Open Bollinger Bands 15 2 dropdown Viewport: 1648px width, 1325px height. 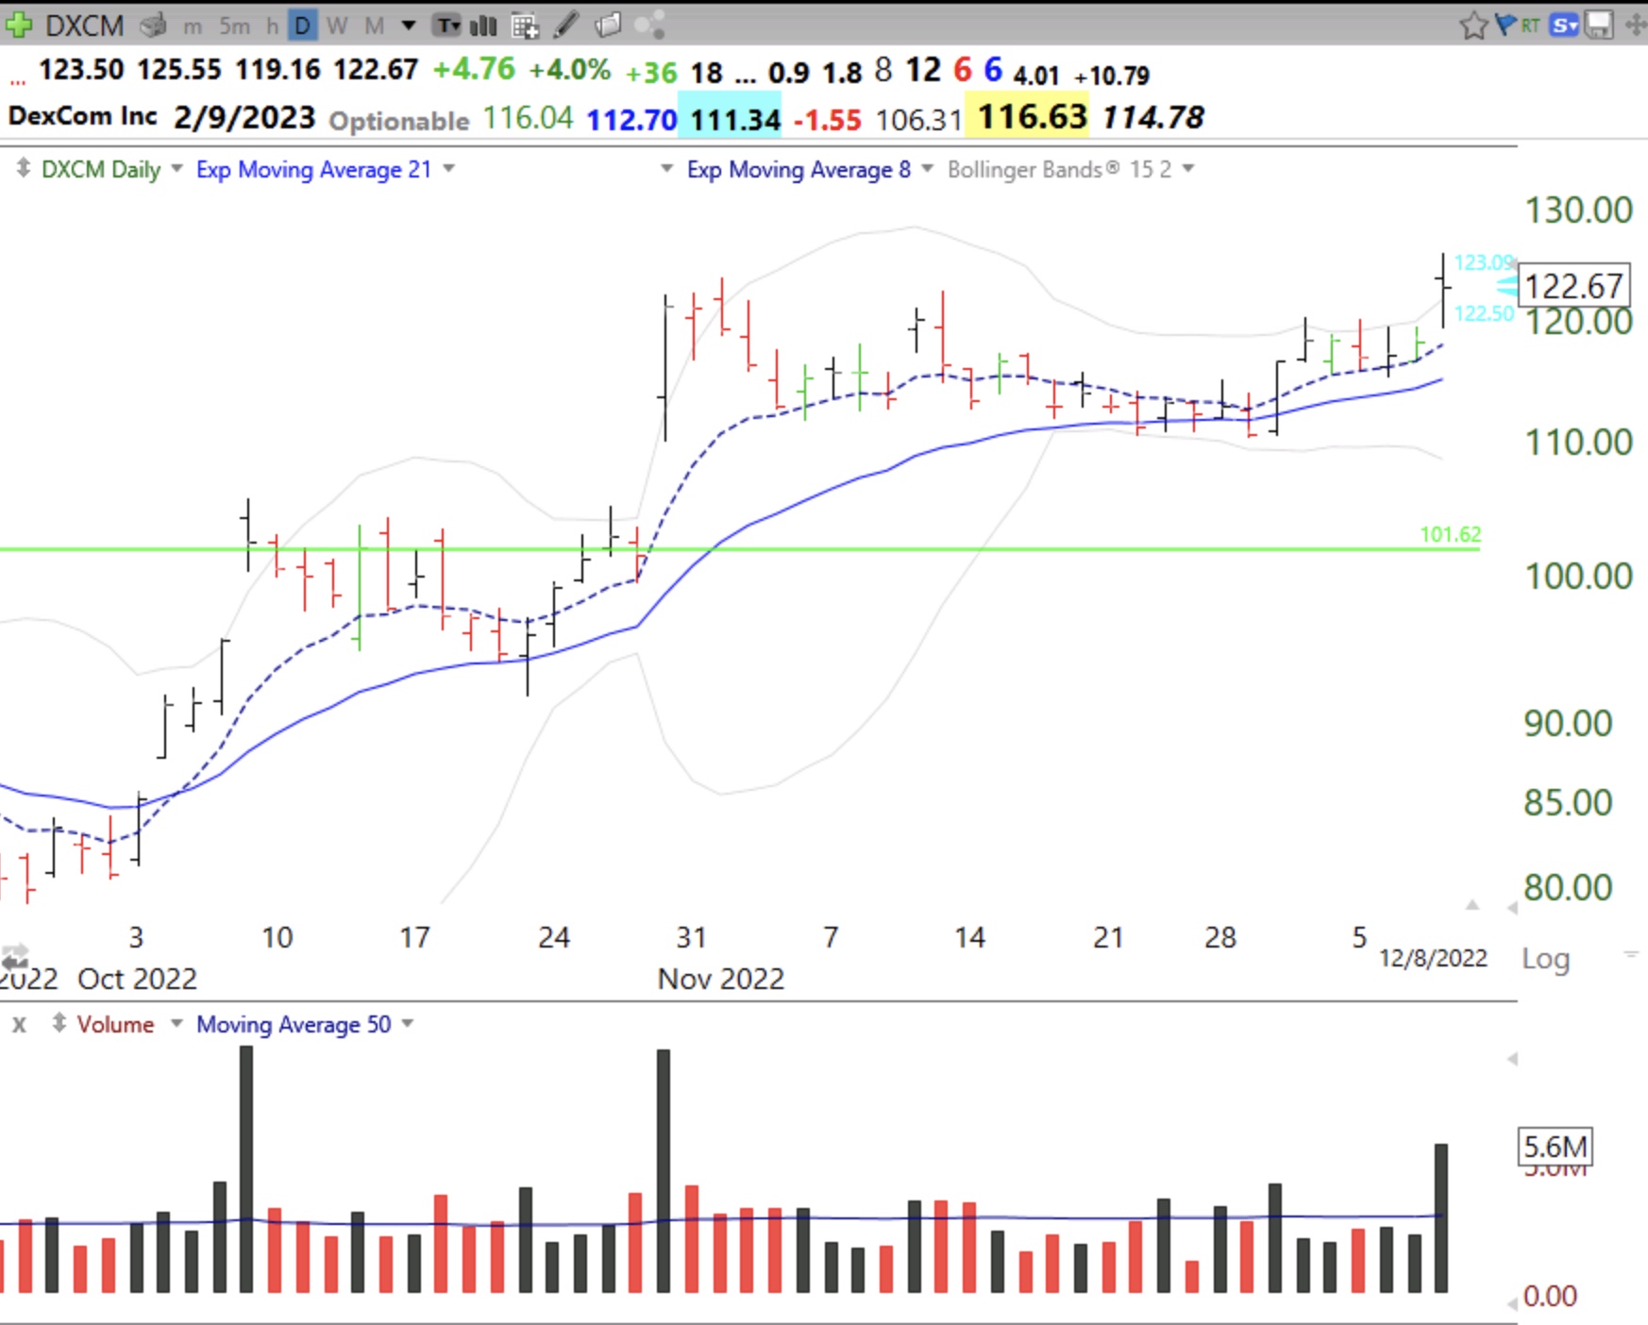coord(1188,169)
